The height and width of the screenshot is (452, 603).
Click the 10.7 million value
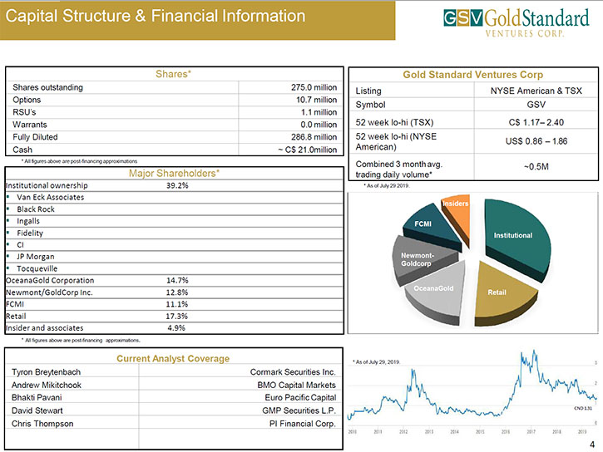coord(317,100)
